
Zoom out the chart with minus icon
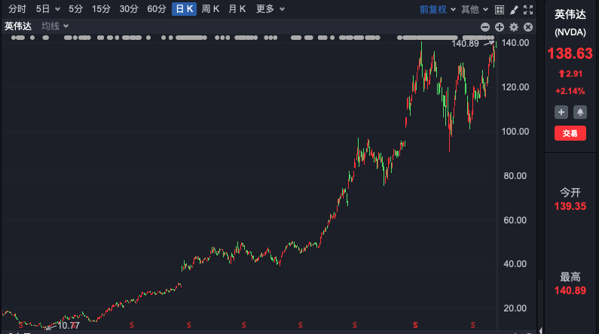486,27
